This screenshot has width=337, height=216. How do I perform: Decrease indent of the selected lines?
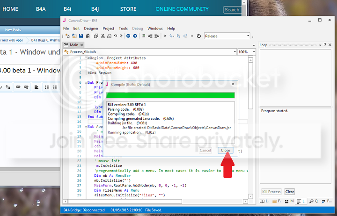[150, 36]
